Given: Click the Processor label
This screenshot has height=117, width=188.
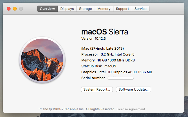Looking at the screenshot, I should 90,54.
